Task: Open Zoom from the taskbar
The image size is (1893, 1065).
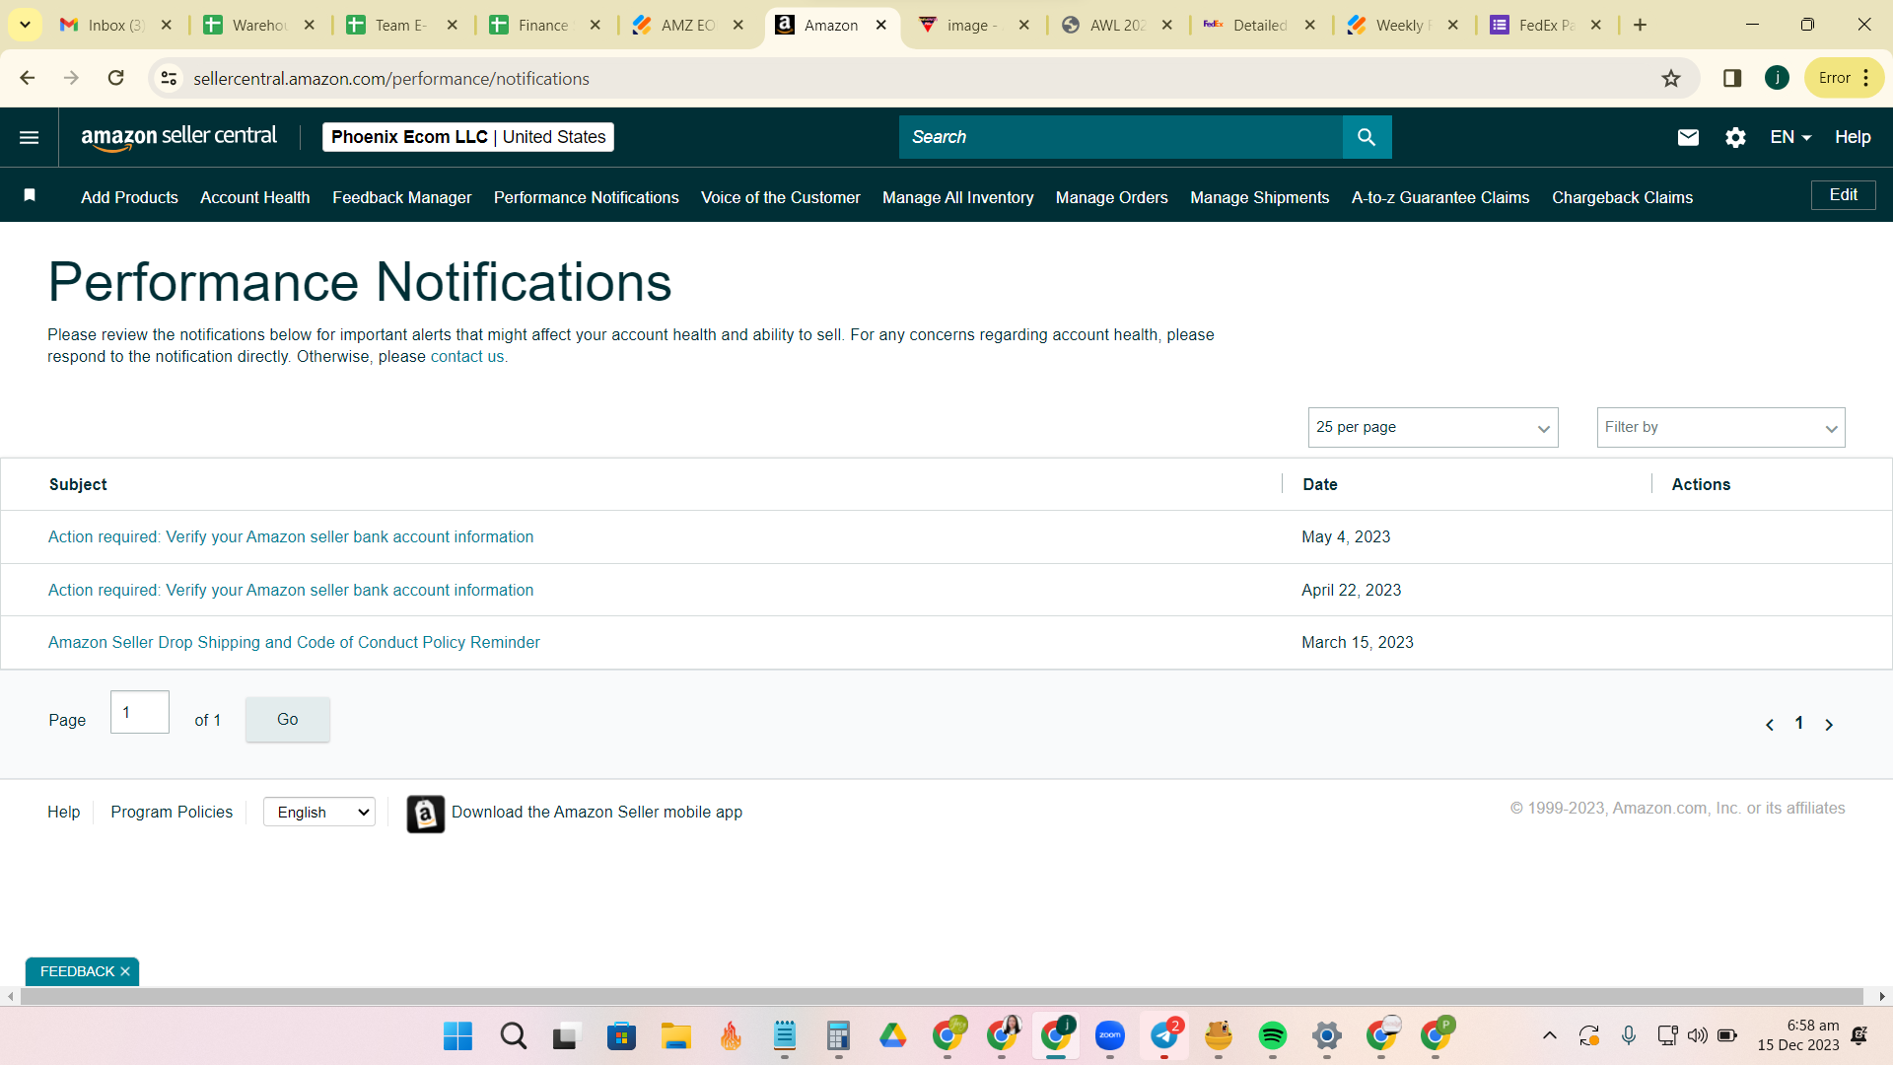Action: [x=1110, y=1035]
